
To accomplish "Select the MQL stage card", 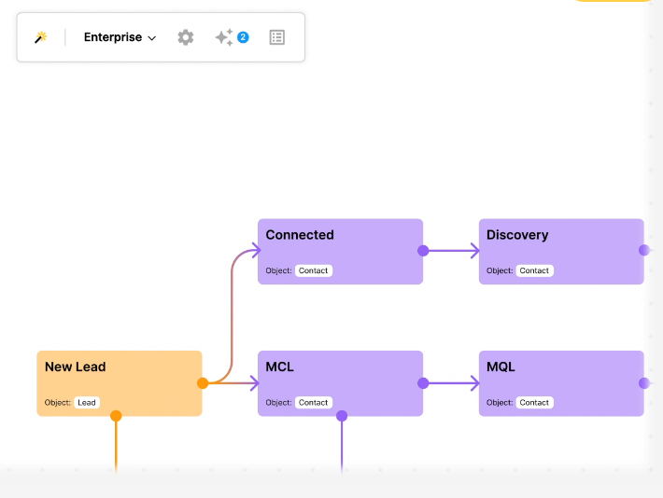I will tap(561, 383).
